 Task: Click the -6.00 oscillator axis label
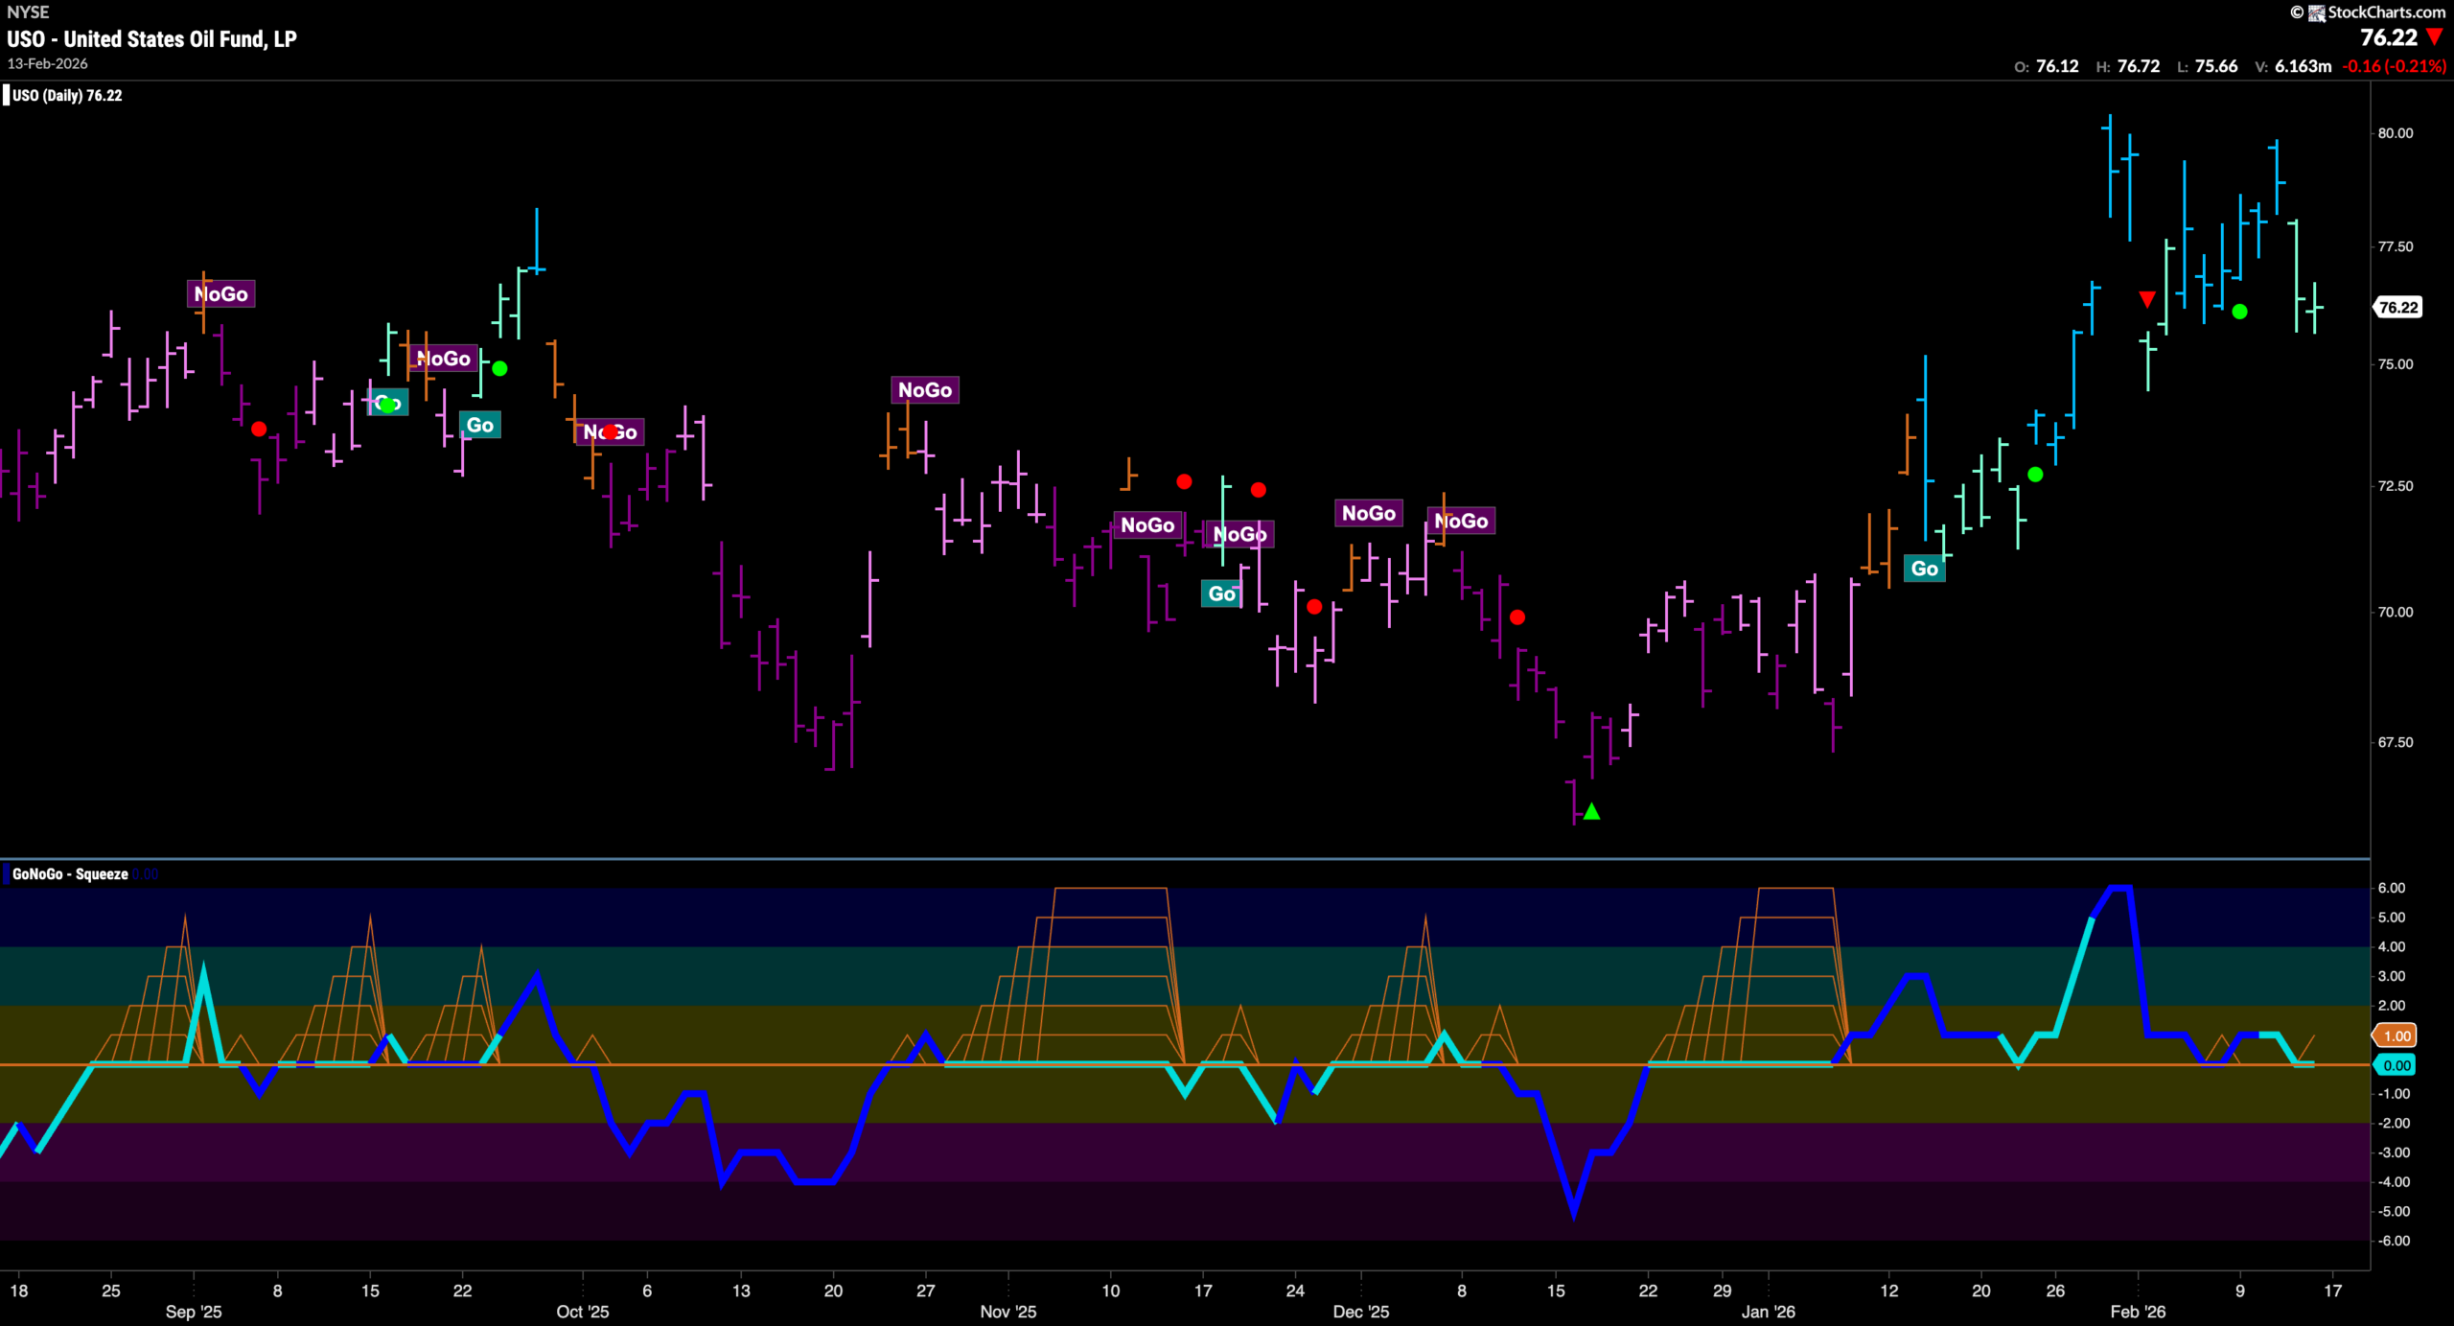[x=2394, y=1241]
